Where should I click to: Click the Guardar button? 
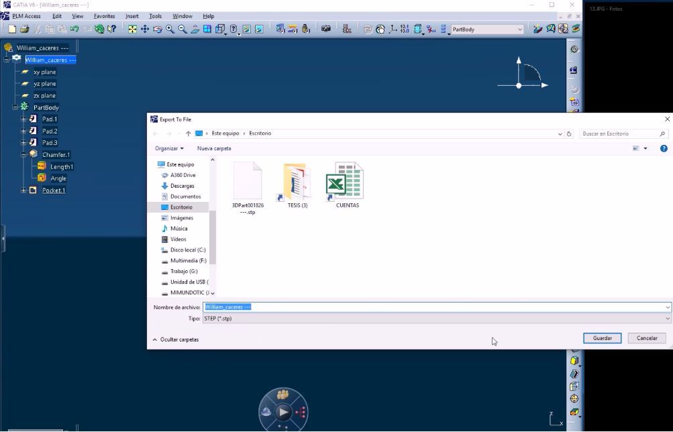pyautogui.click(x=602, y=338)
